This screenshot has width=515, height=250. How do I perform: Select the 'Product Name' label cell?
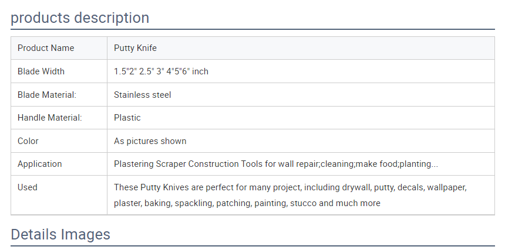click(59, 48)
